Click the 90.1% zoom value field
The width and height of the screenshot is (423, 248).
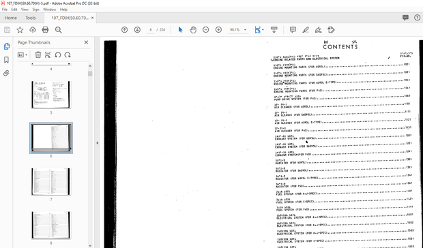point(235,30)
